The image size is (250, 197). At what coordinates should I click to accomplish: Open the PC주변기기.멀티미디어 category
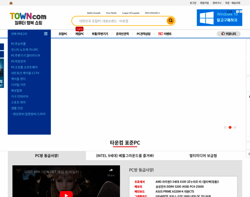(x=26, y=55)
